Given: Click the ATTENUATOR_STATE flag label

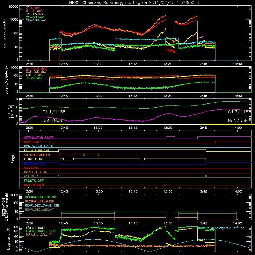Looking at the screenshot, I should (x=39, y=138).
